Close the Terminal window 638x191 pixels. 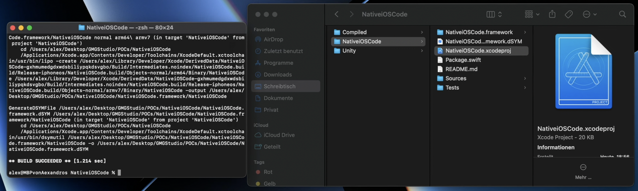13,28
